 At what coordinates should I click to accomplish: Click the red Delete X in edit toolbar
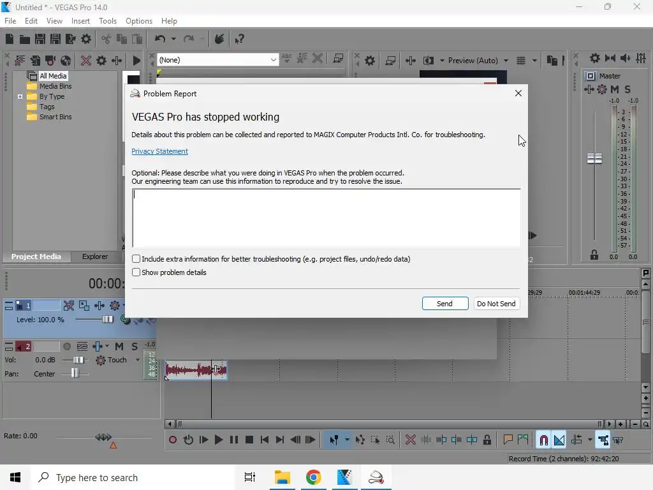tap(411, 440)
